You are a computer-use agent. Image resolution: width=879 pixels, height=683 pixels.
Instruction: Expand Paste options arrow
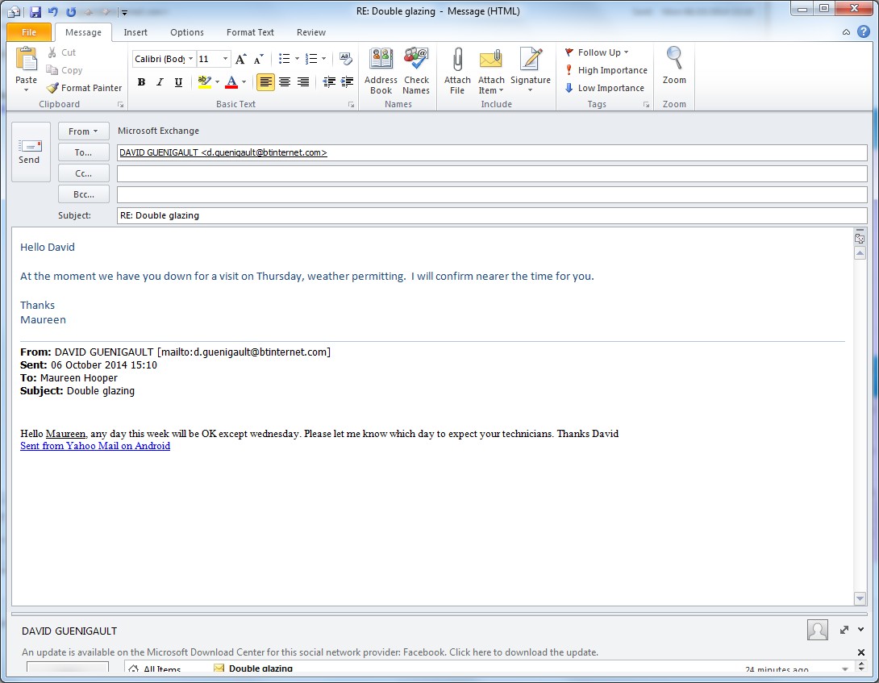[27, 90]
